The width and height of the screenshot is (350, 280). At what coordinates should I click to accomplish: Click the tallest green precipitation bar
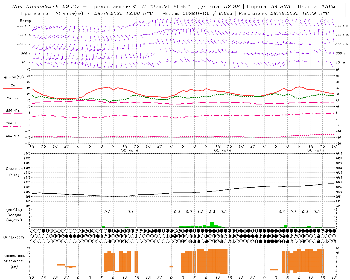[212, 225]
